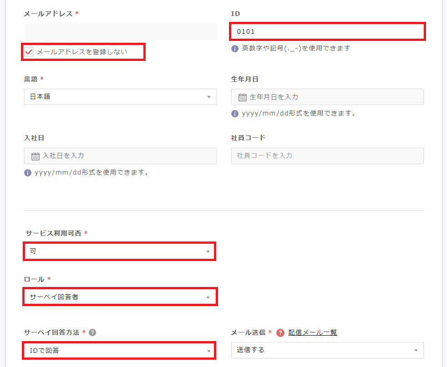Image resolution: width=447 pixels, height=367 pixels.
Task: Click the 入社日を入力 placeholder text
Action: click(63, 156)
